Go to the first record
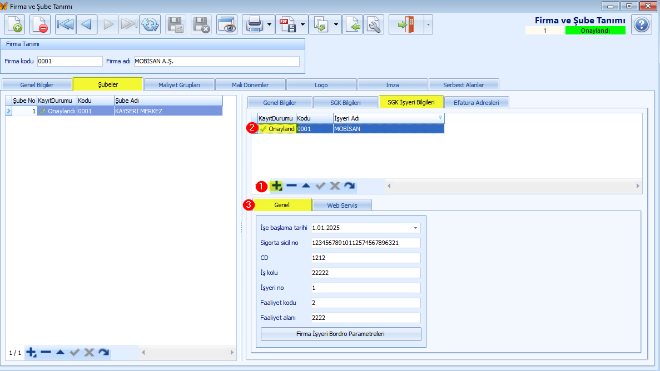Image resolution: width=660 pixels, height=371 pixels. [65, 24]
